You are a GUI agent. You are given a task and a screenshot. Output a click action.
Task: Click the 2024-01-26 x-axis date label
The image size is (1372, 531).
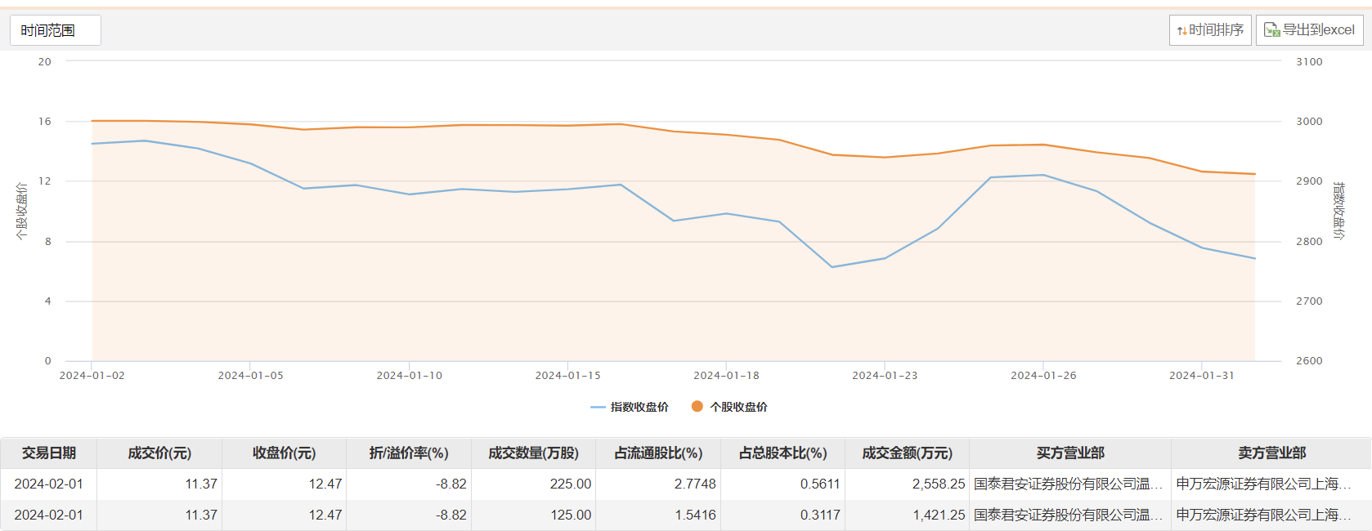1043,375
